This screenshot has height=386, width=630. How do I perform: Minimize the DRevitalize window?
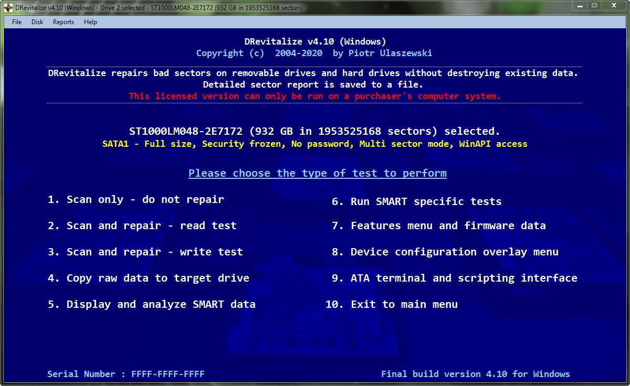coord(579,6)
